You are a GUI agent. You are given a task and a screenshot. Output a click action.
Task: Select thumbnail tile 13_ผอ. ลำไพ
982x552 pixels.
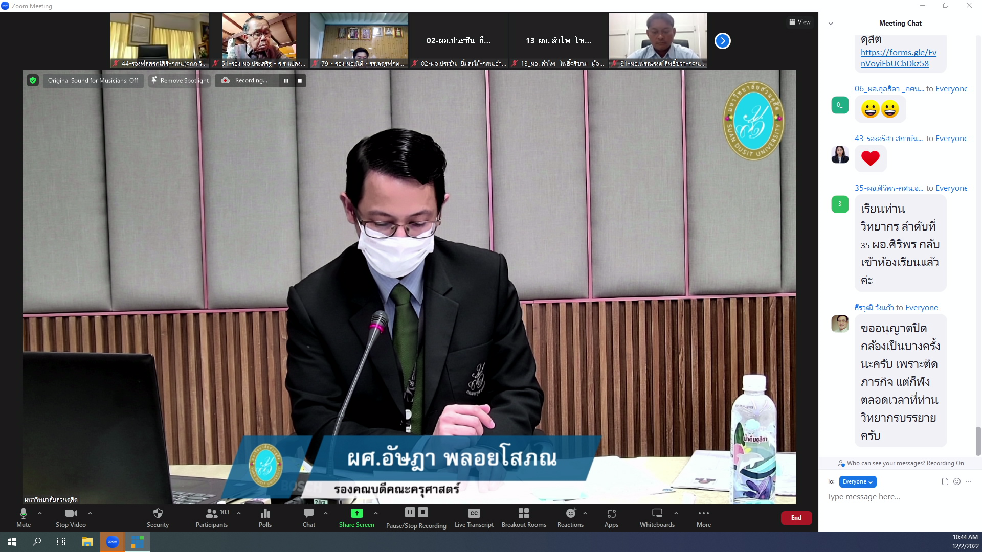[x=559, y=41]
